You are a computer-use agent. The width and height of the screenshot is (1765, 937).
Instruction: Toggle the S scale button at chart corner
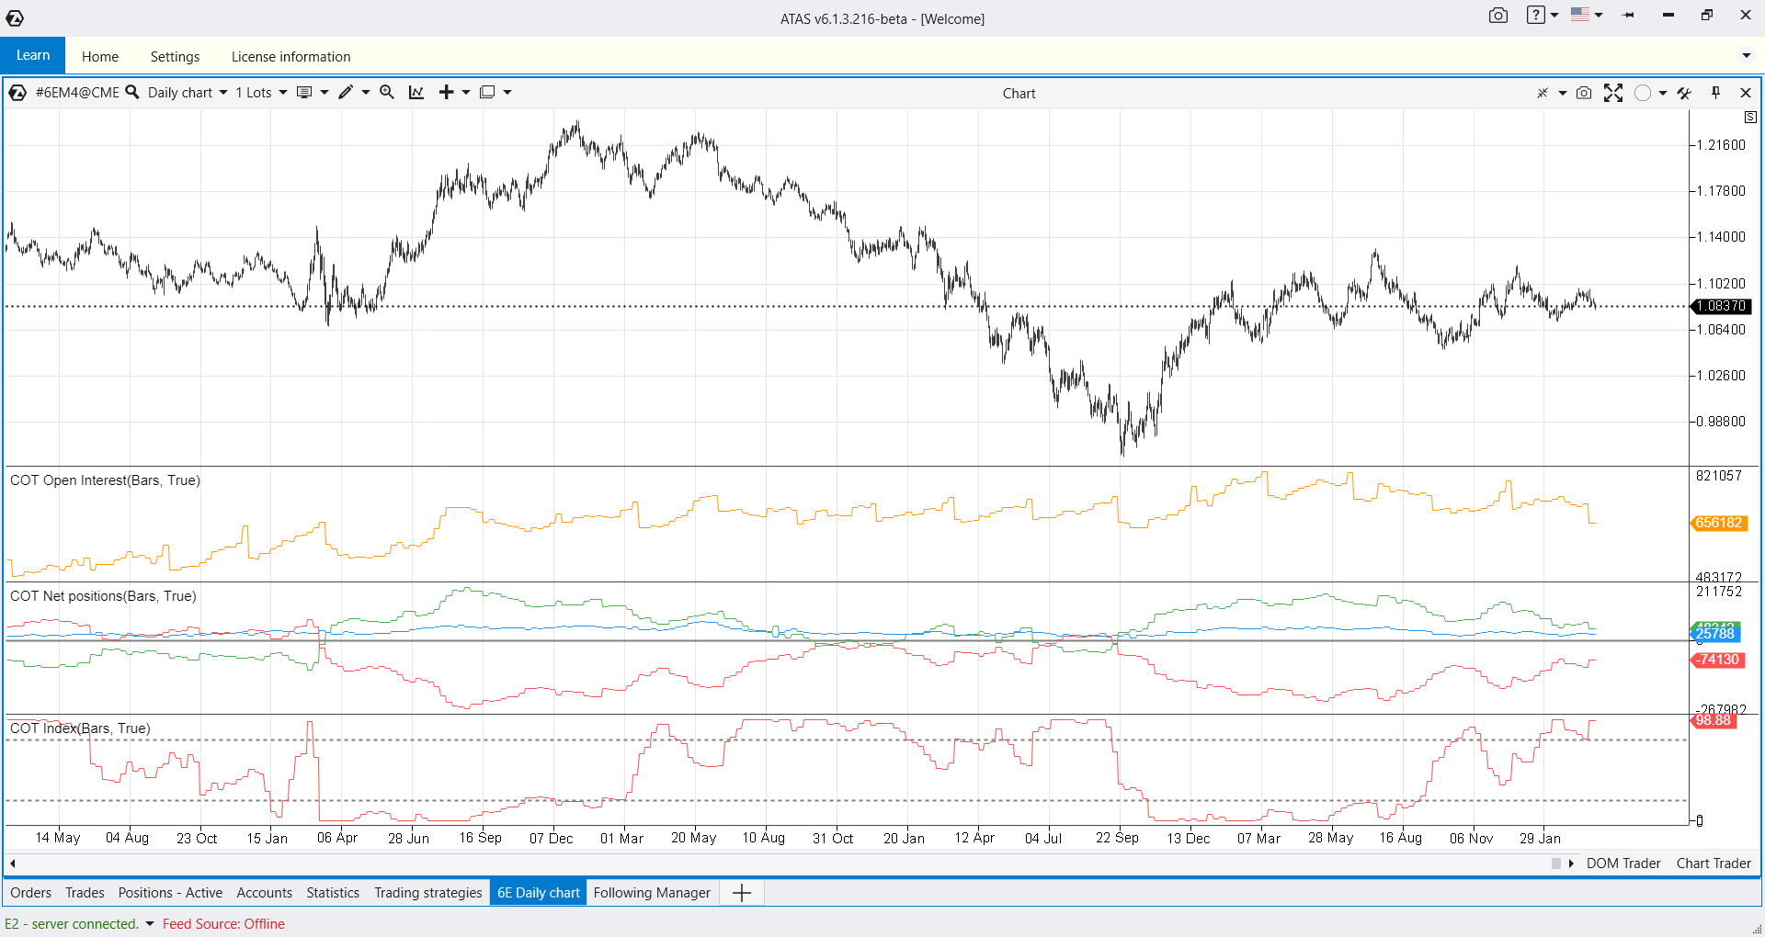click(1750, 118)
